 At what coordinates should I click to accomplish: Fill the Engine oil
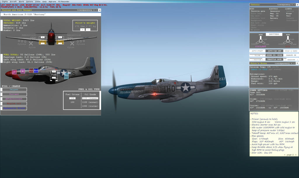[x=14, y=104]
